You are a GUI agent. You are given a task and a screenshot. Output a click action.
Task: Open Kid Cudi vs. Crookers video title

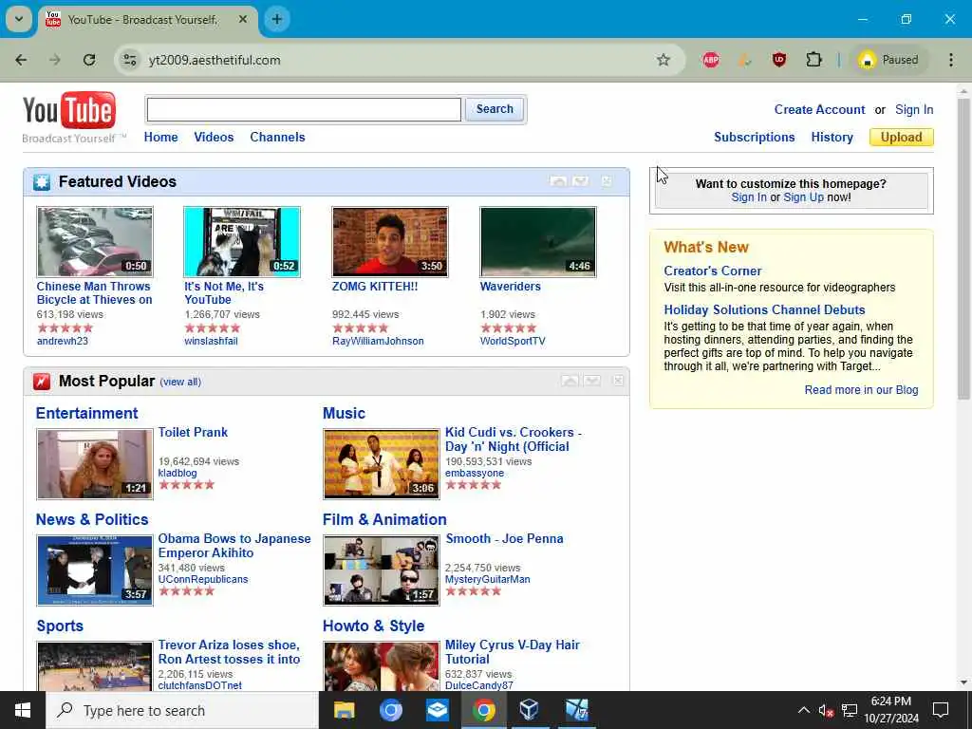pos(514,439)
